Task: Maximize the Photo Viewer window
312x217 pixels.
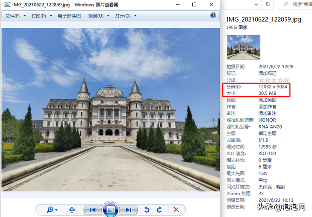Action: (x=194, y=5)
